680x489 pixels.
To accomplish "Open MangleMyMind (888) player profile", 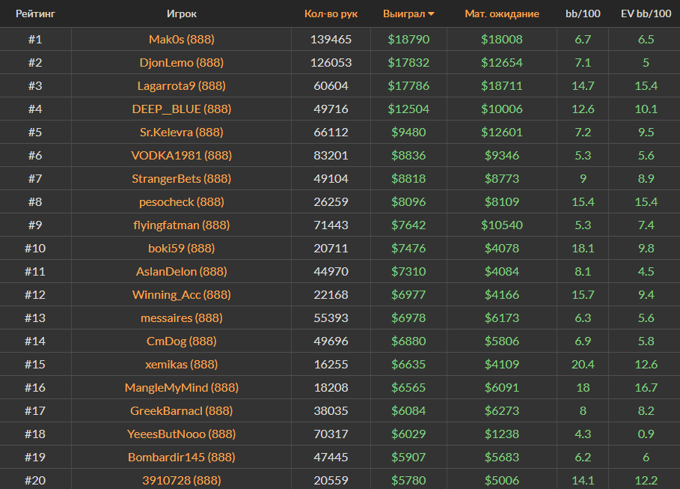I will pos(182,387).
